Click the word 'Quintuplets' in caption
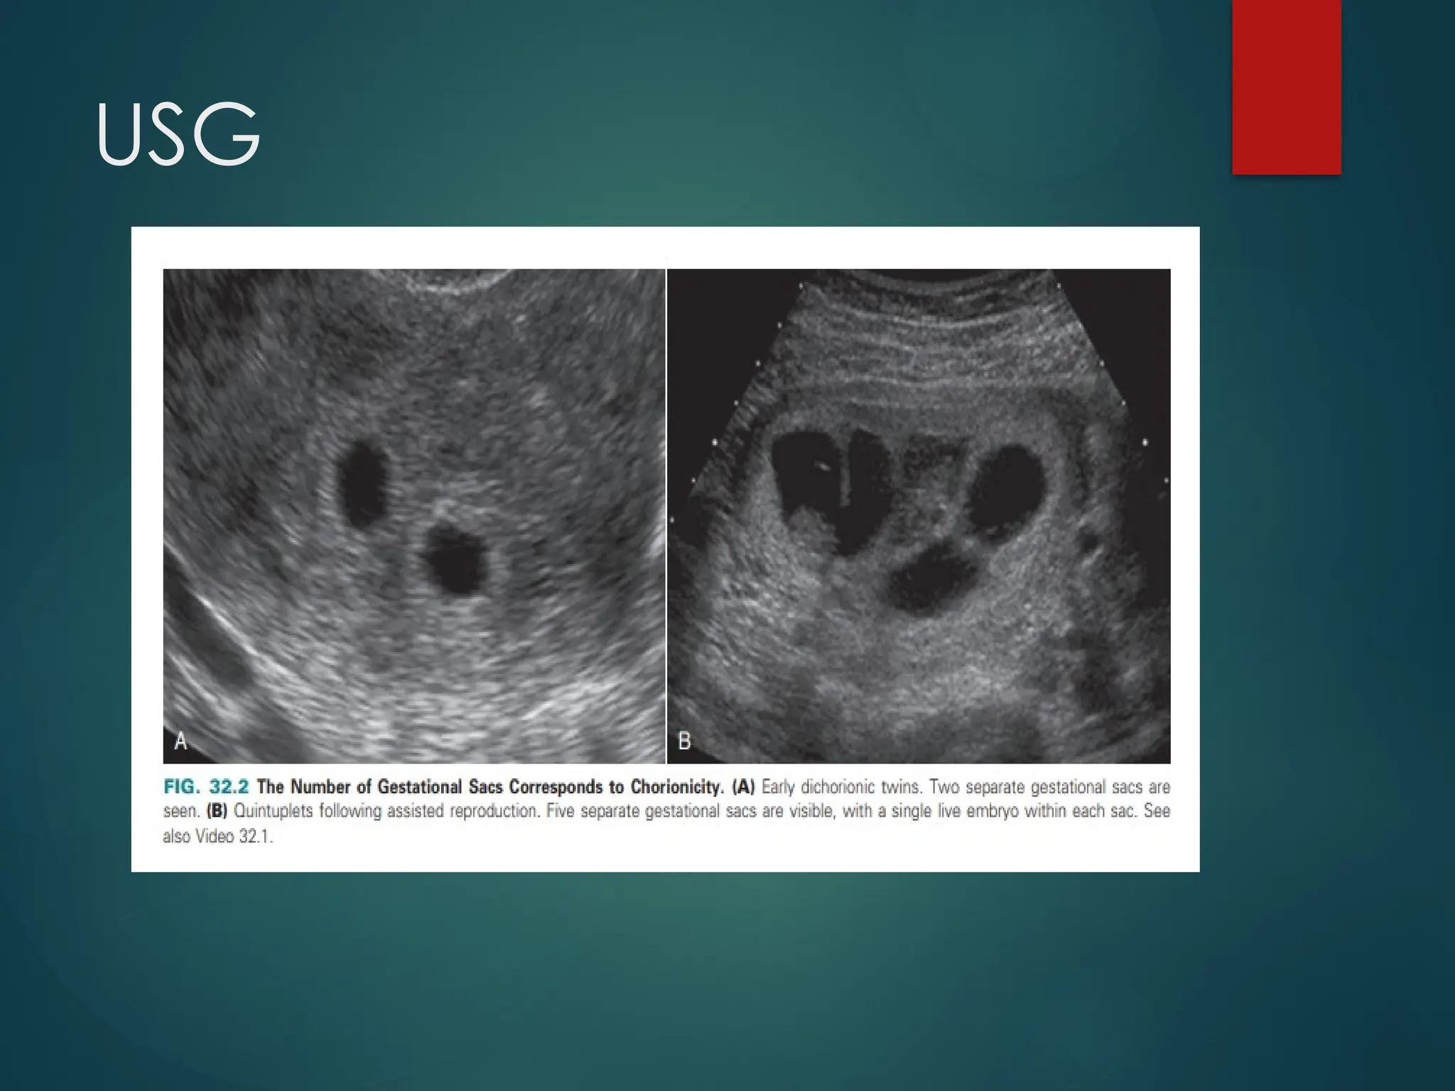The image size is (1455, 1091). click(x=273, y=811)
